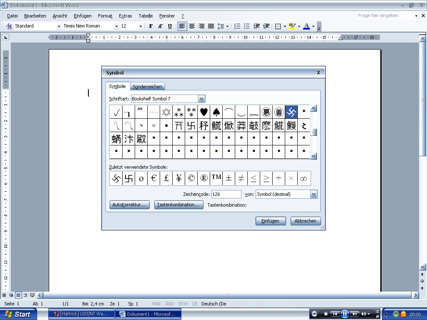The width and height of the screenshot is (427, 320).
Task: Click Einfügen button in Symbol dialog
Action: [270, 221]
